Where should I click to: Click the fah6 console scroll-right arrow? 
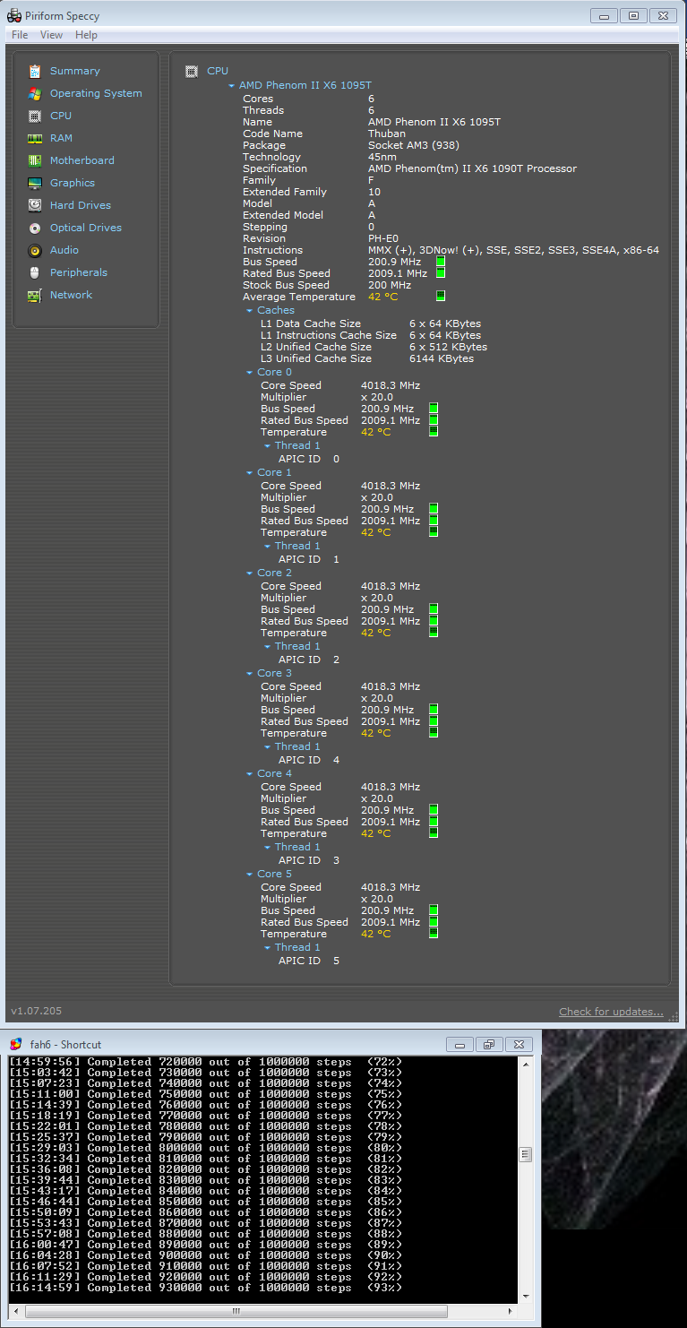pyautogui.click(x=511, y=1312)
